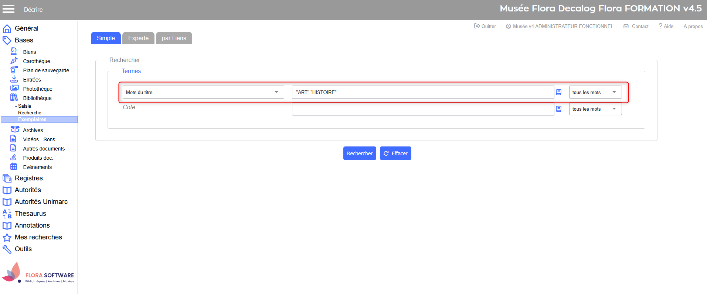Screen dimensions: 707x294
Task: Click the Thesaurus icon in sidebar
Action: pyautogui.click(x=7, y=214)
